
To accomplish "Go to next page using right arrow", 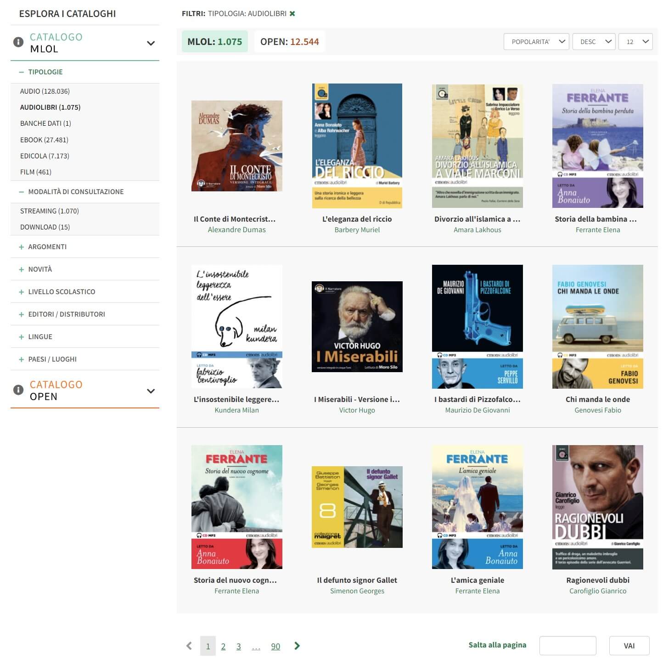I will [297, 646].
